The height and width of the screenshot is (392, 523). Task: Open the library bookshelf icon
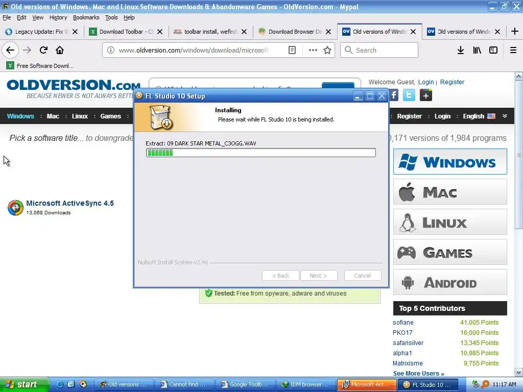pyautogui.click(x=477, y=50)
